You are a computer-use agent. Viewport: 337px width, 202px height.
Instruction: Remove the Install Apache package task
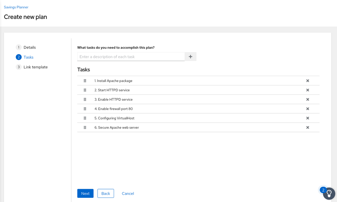tap(308, 81)
